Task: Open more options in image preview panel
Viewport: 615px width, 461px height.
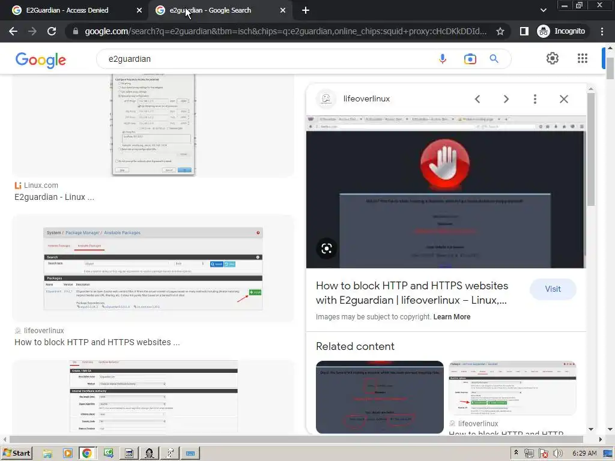Action: point(535,99)
